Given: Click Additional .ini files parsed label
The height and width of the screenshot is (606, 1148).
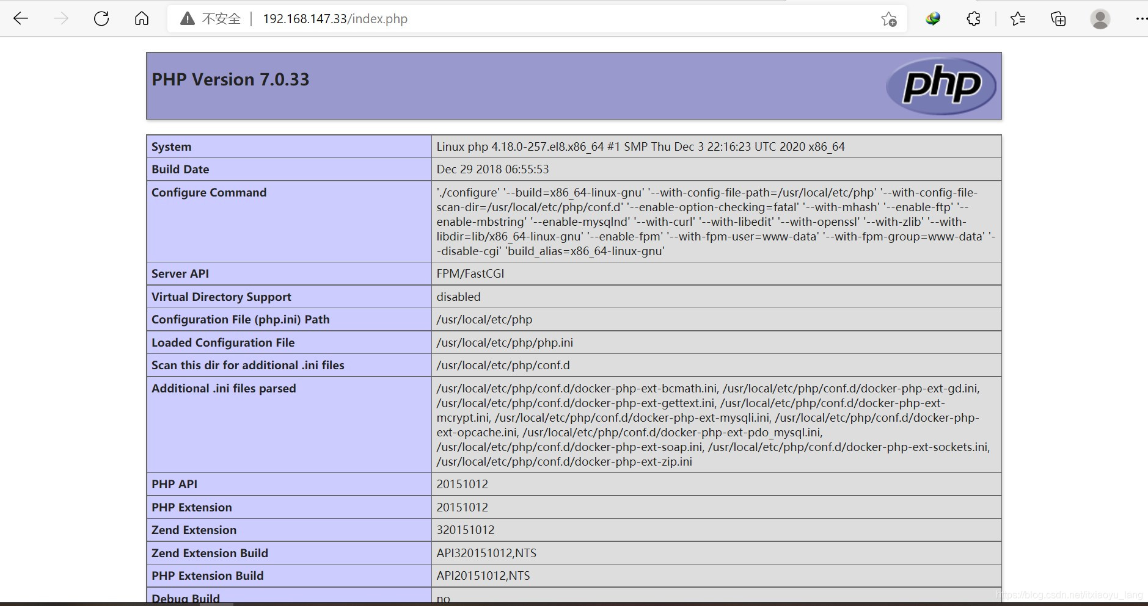Looking at the screenshot, I should (224, 388).
